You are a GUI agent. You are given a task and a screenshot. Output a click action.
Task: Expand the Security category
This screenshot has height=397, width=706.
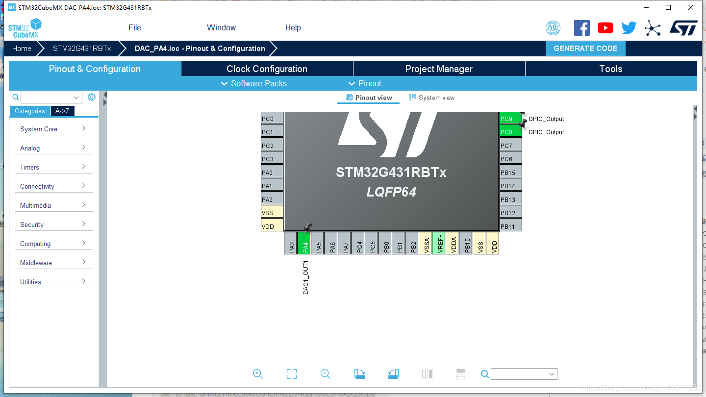click(x=53, y=224)
